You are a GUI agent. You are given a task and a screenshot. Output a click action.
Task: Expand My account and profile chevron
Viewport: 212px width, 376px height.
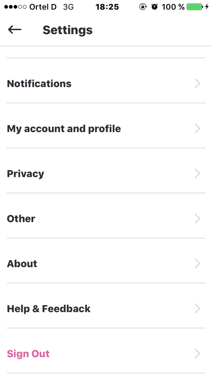pos(197,129)
